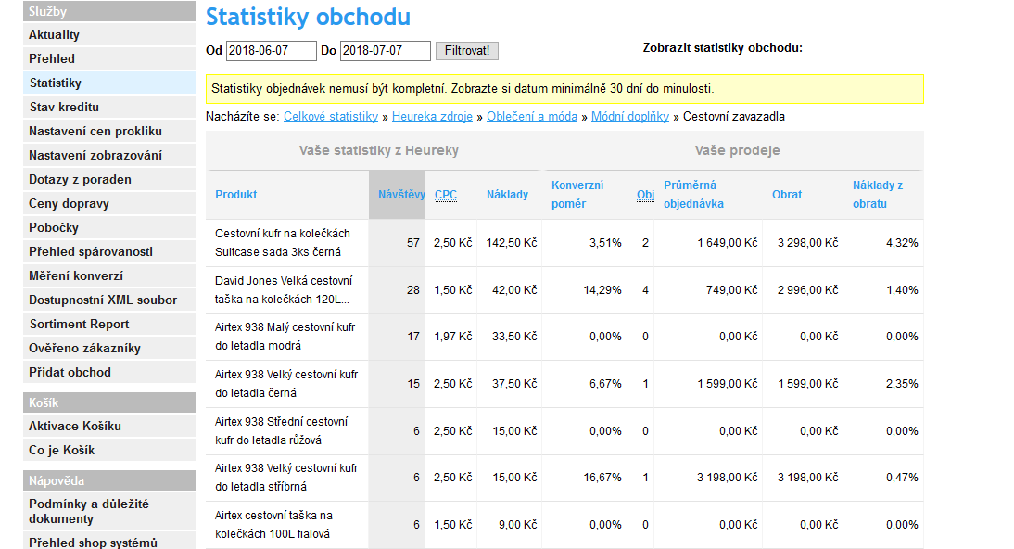Open Oblečení a móda breadcrumb

(532, 117)
